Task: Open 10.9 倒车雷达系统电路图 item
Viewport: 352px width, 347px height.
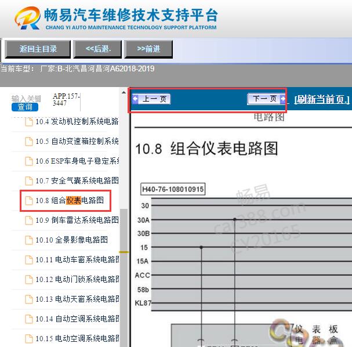Action: click(x=77, y=220)
